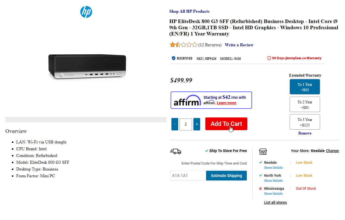This screenshot has width=345, height=220.
Task: Choose the To 3 Year +$125 warranty
Action: [x=305, y=122]
